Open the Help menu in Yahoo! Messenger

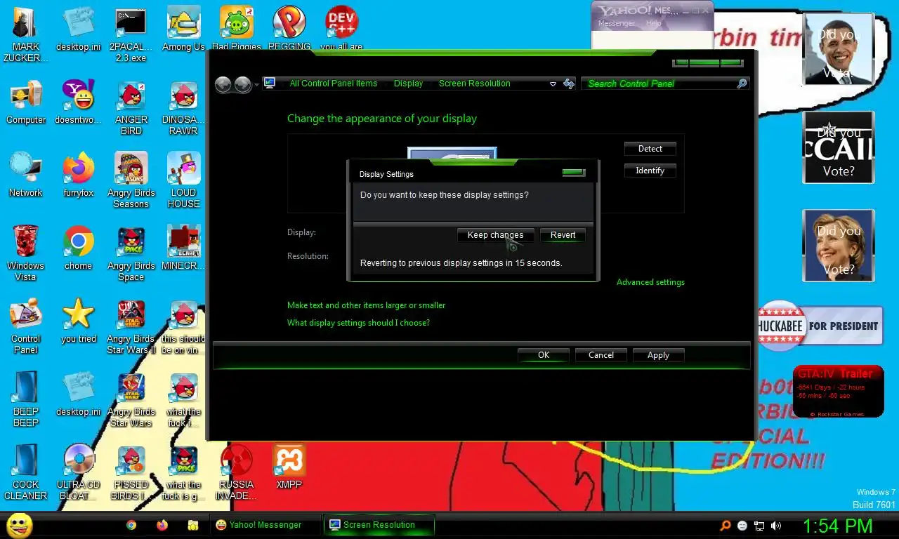coord(654,23)
